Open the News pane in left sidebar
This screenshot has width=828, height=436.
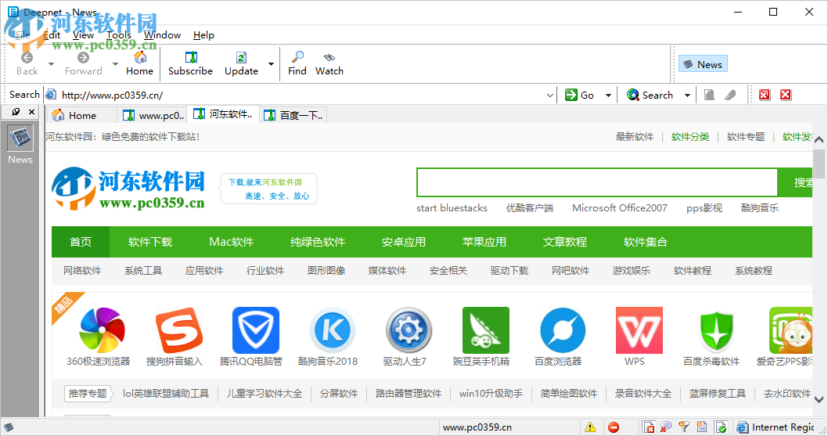pos(20,144)
